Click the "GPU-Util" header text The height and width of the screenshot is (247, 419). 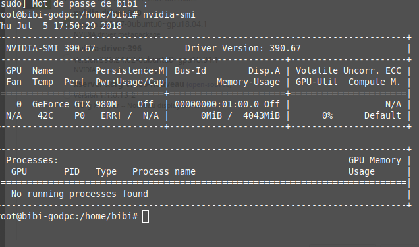tap(317, 82)
